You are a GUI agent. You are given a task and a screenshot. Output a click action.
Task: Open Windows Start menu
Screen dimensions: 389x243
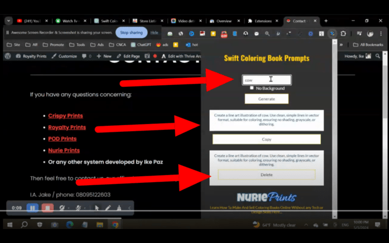[10, 225]
